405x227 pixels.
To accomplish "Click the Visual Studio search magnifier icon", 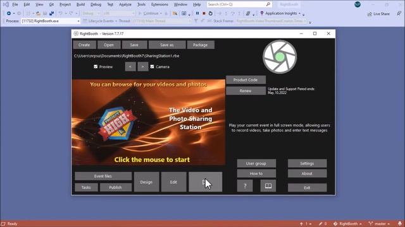I will tap(268, 4).
